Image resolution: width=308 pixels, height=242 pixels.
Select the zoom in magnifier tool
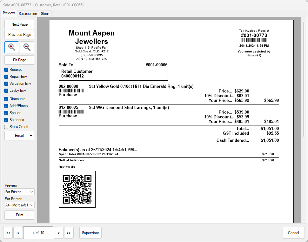coord(12,47)
